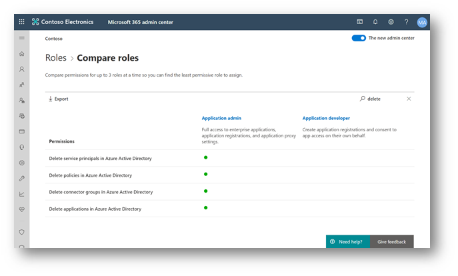Open the Application developer role link
Screen dimensions: 458x276
(326, 118)
